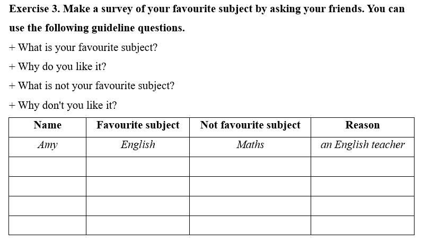Click "What is not your favourite subject?" line
The height and width of the screenshot is (241, 423).
(x=92, y=85)
